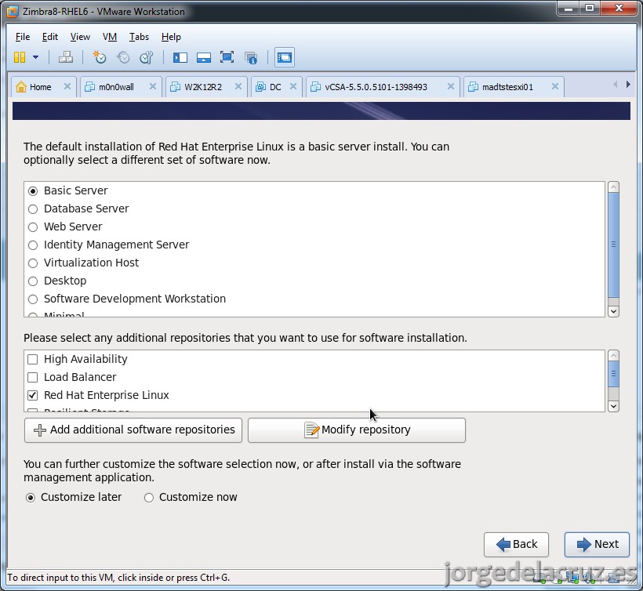
Task: Enter full screen mode icon
Action: (x=227, y=57)
